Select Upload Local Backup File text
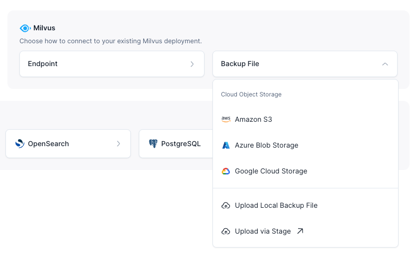 click(x=276, y=205)
